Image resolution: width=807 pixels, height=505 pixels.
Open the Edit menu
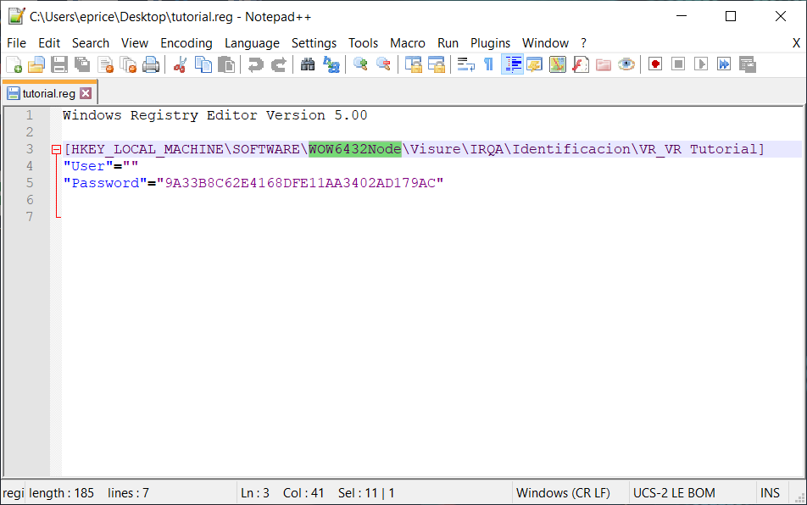click(49, 43)
